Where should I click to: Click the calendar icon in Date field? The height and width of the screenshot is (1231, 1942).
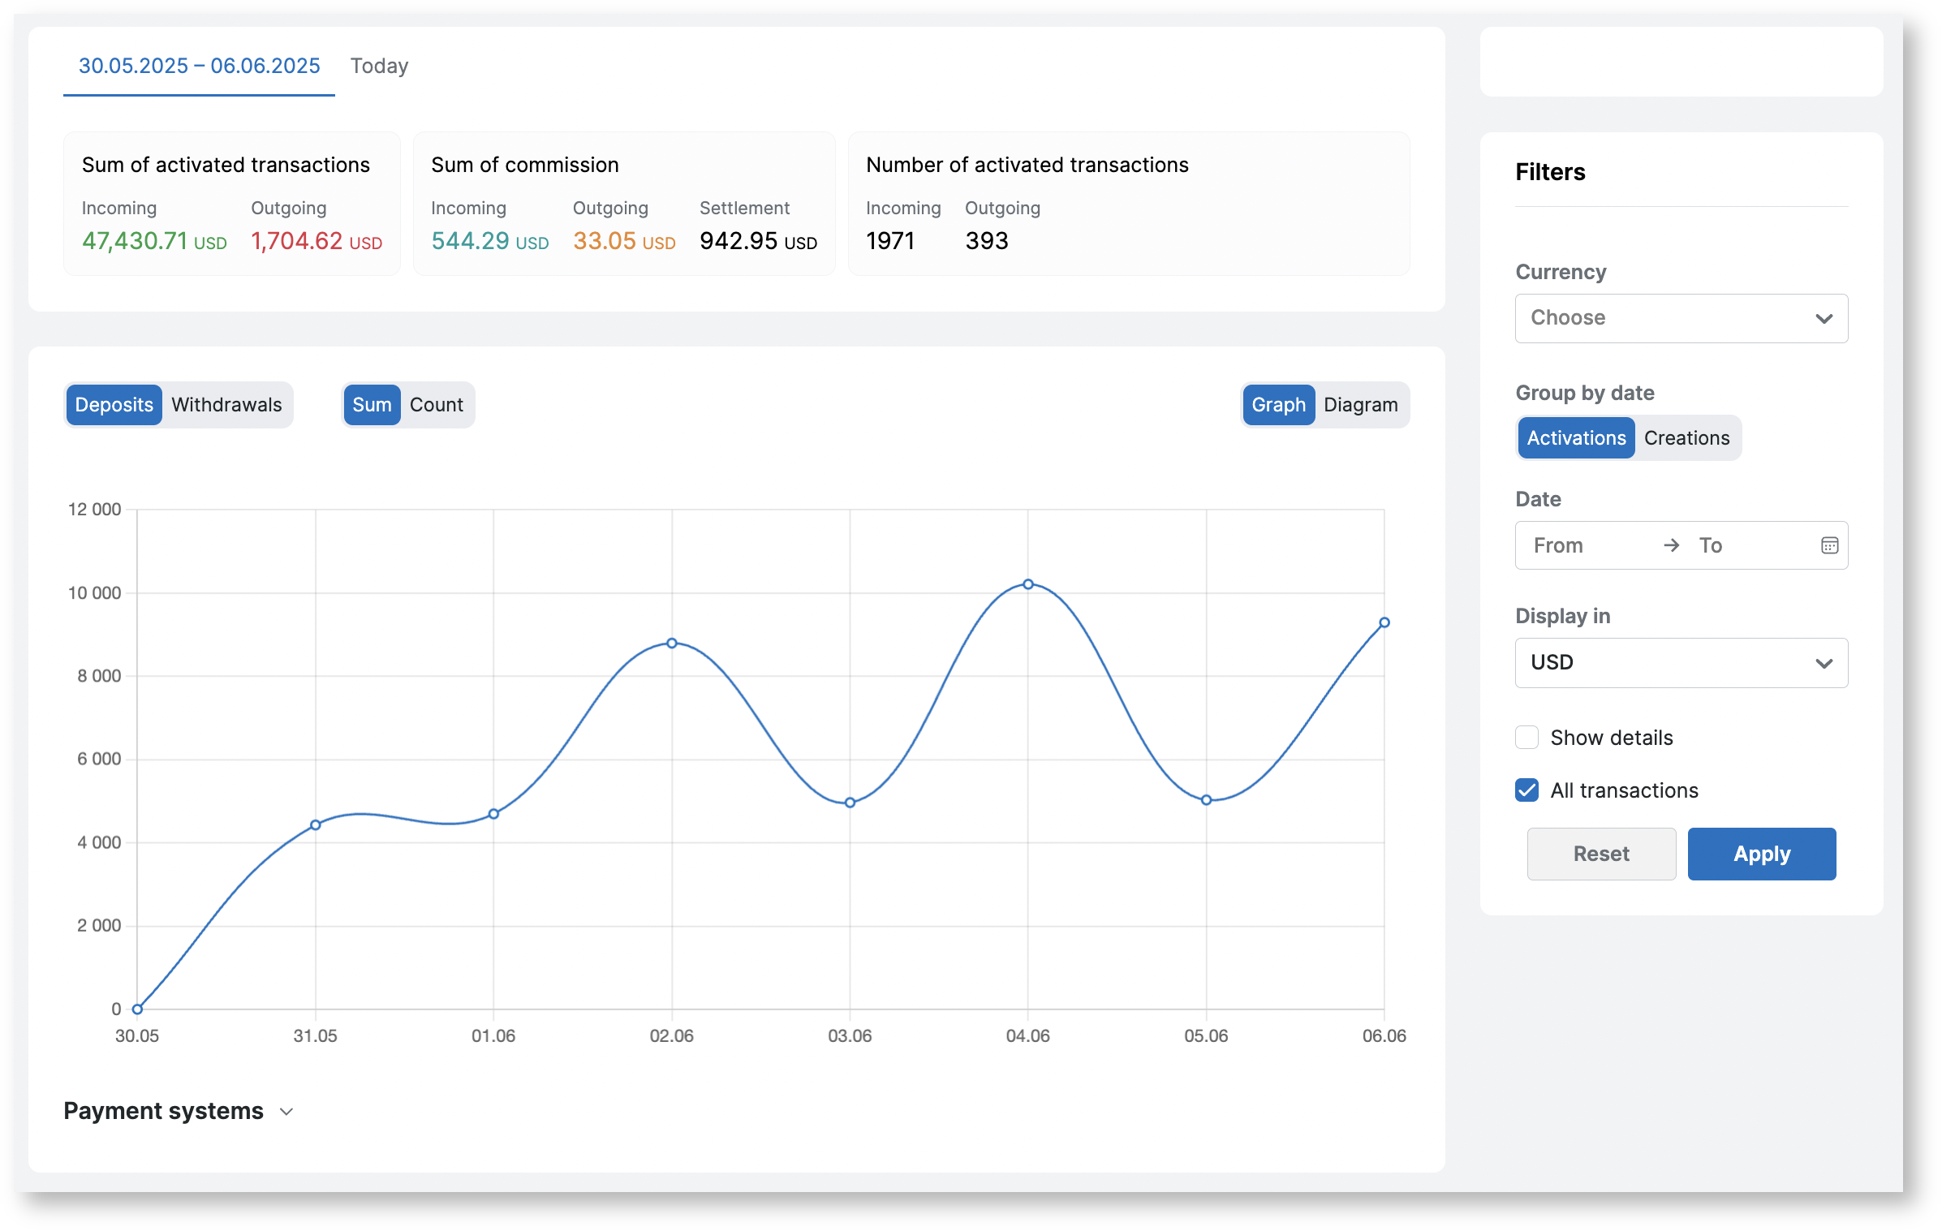tap(1828, 545)
